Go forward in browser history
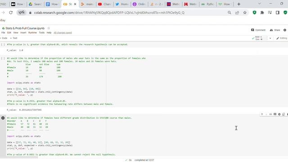This screenshot has height=162, width=288. tap(3, 13)
